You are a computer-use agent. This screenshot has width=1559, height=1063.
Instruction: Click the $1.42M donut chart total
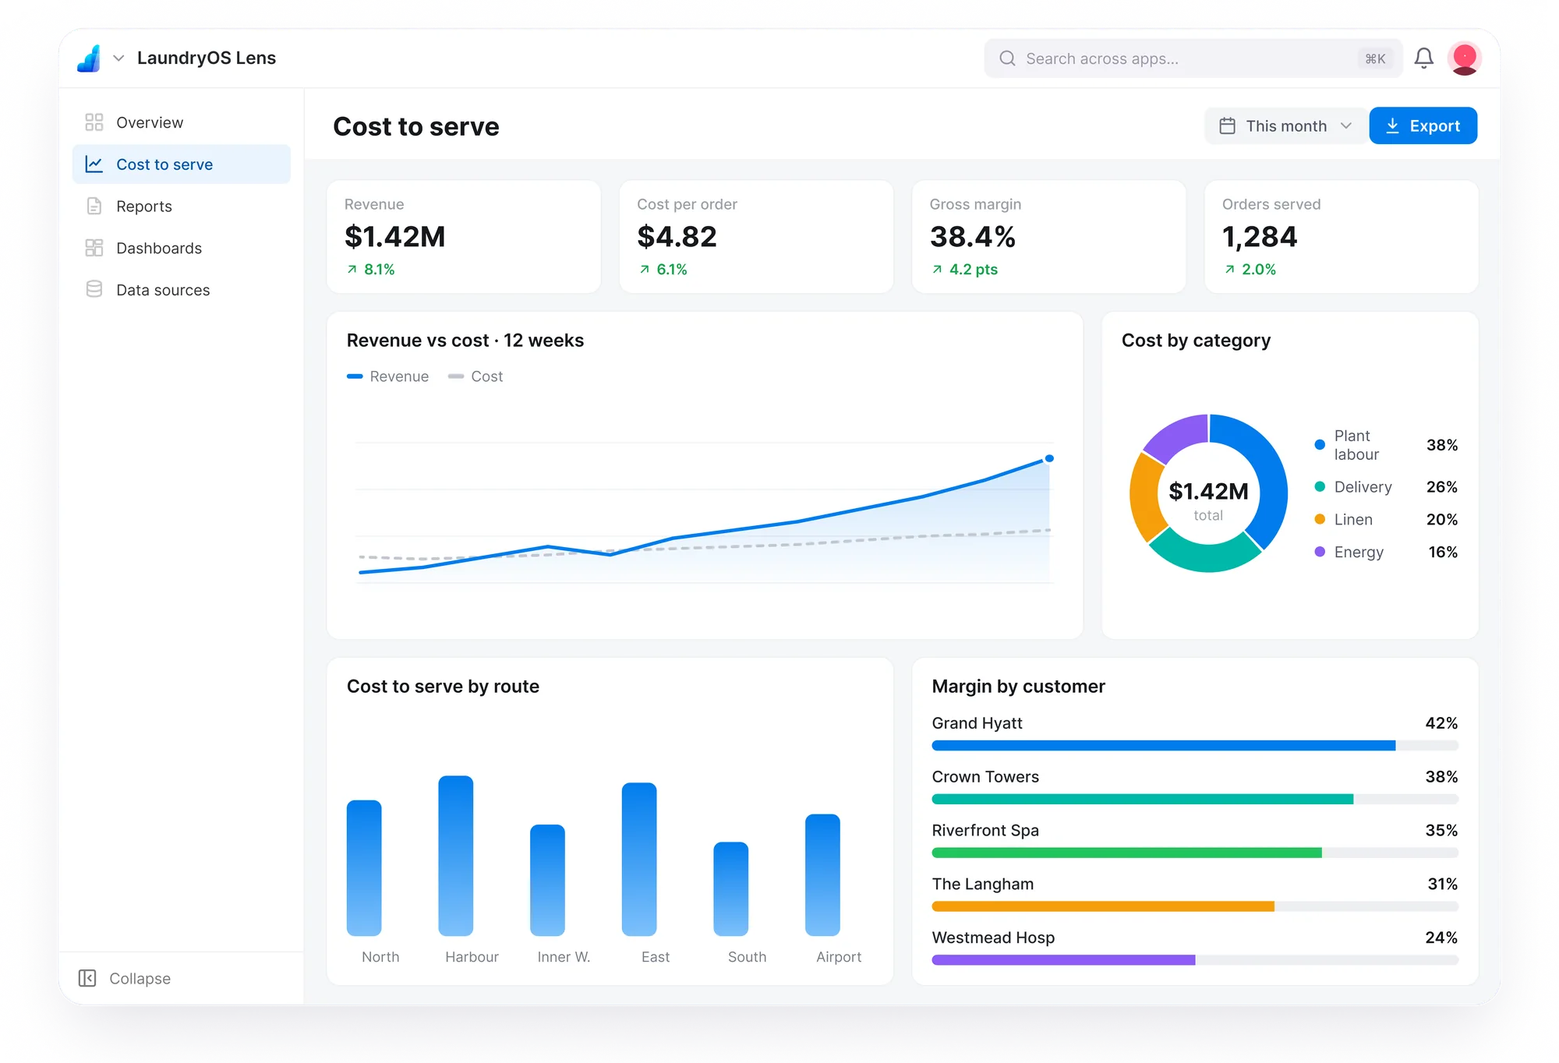point(1208,492)
